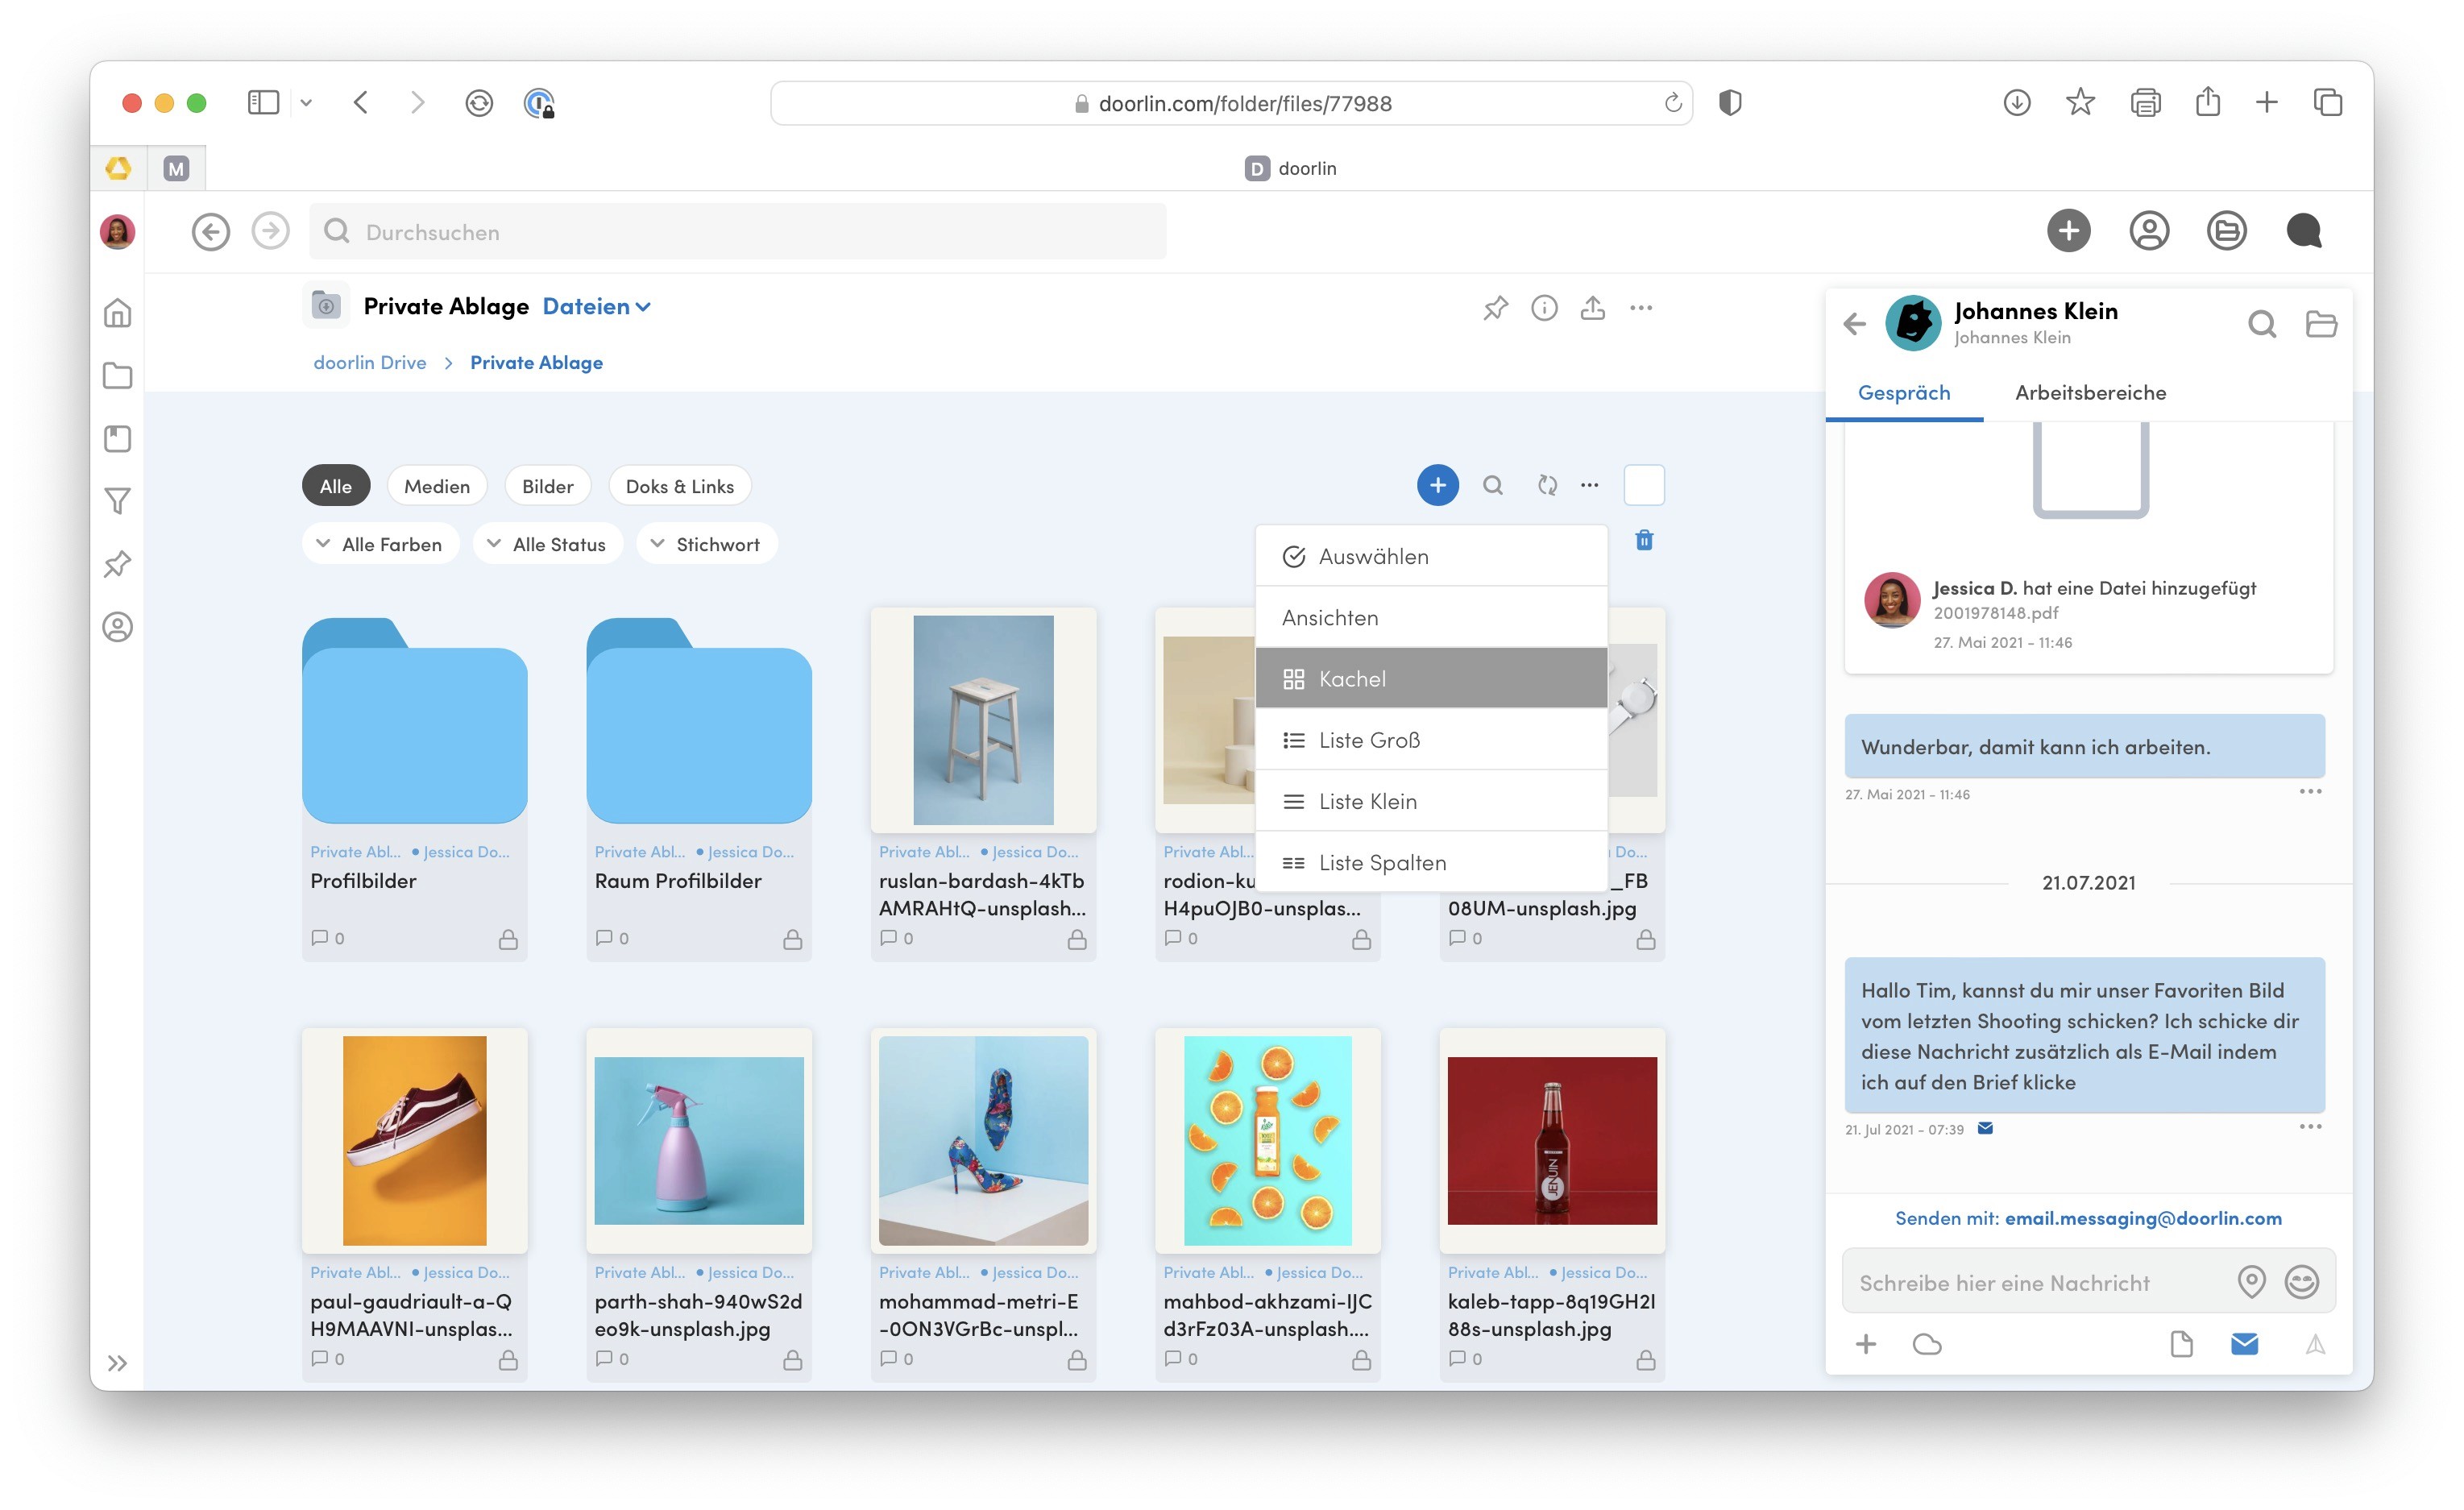This screenshot has width=2464, height=1510.
Task: Choose Liste Groß view
Action: (1431, 740)
